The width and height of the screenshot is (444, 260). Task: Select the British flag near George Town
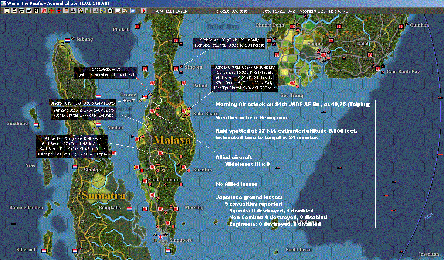click(x=145, y=96)
